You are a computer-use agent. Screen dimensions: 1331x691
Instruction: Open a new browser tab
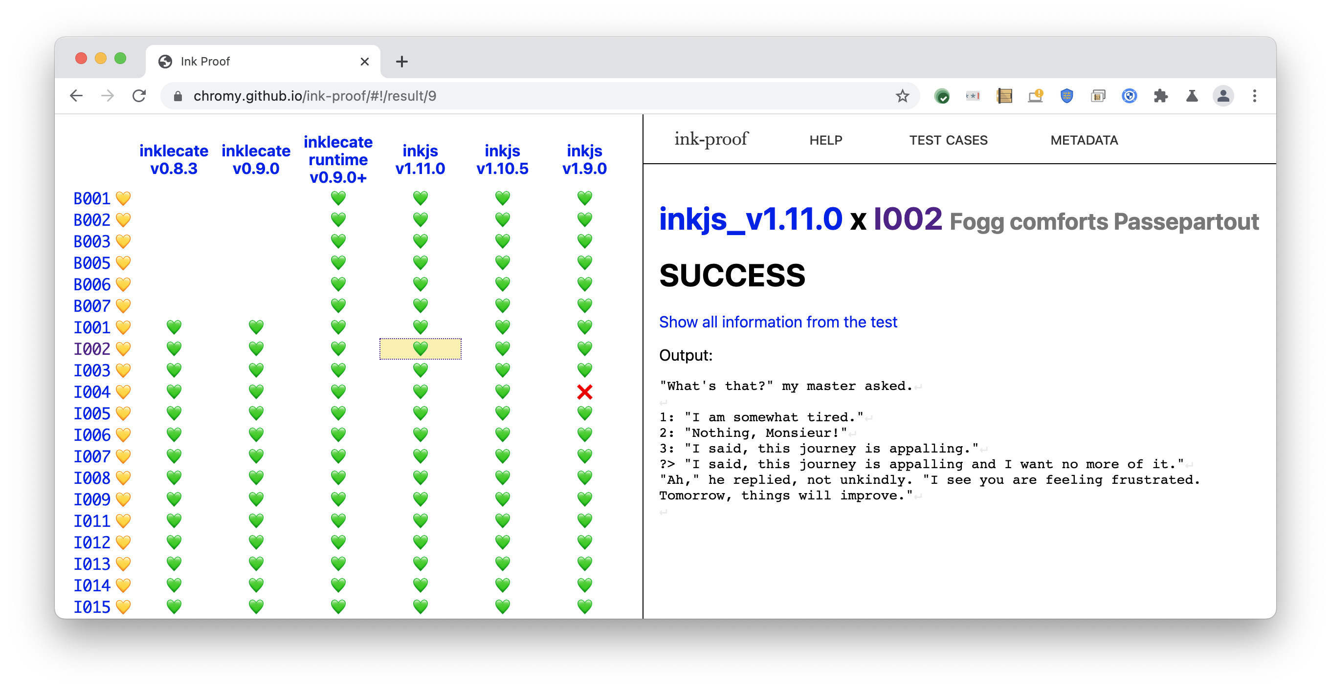pos(401,62)
